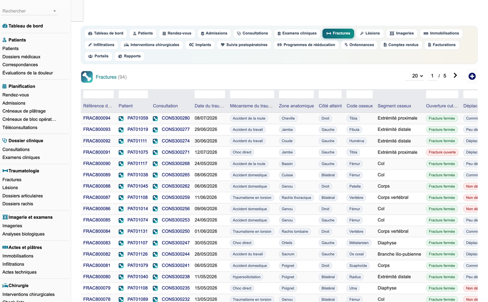Open consultation icon beside CONS300247
The image size is (488, 302).
(155, 243)
